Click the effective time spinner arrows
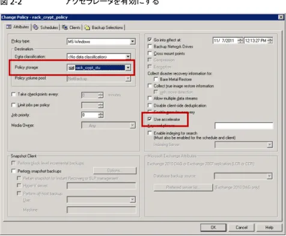This screenshot has width=286, height=236. coord(270,41)
